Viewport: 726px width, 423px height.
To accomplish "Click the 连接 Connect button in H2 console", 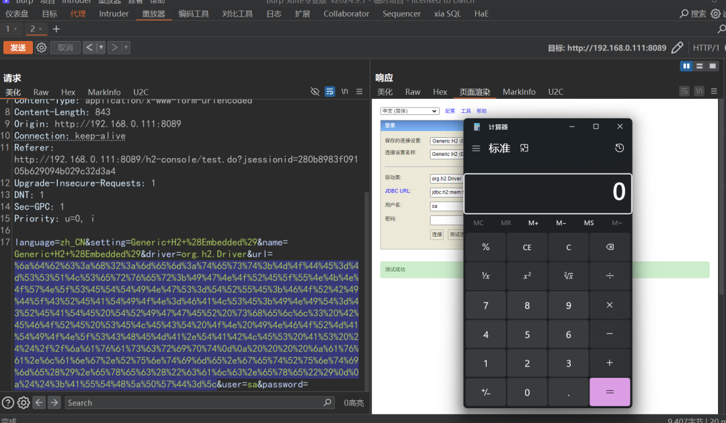I will [x=437, y=235].
